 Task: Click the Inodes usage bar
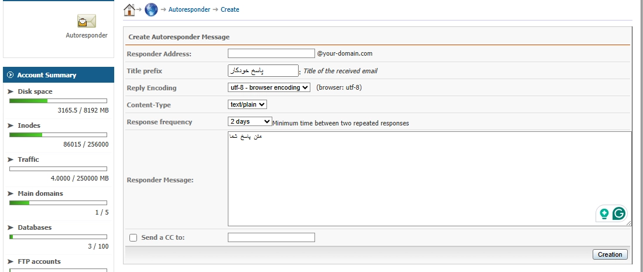58,135
